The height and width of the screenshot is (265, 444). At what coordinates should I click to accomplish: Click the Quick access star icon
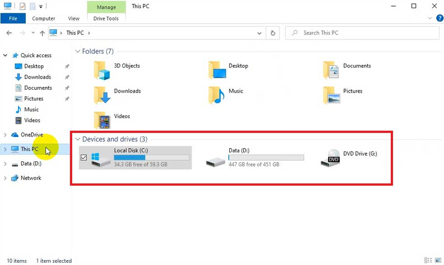[x=16, y=55]
